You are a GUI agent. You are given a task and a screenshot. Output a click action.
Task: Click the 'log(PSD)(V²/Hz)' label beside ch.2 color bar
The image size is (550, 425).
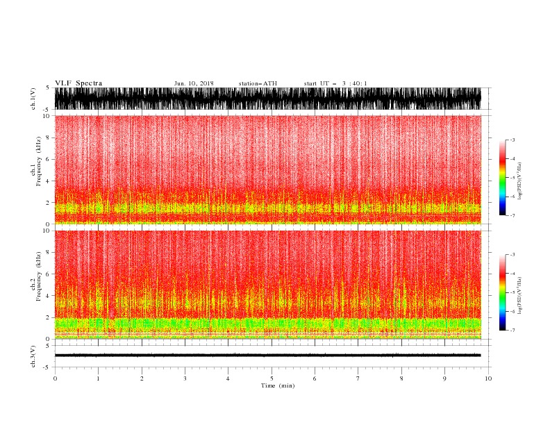520,296
